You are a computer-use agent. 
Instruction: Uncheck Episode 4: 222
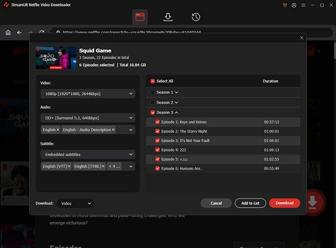click(158, 150)
